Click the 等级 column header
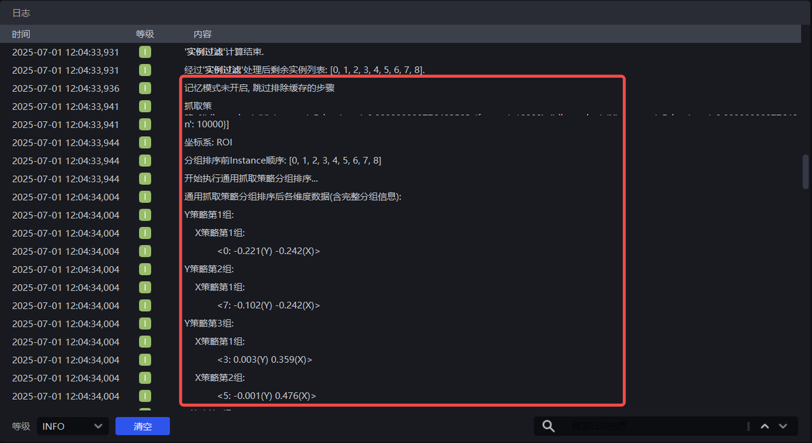The width and height of the screenshot is (812, 443). coord(145,34)
